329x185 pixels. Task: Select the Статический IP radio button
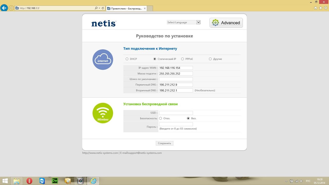click(155, 59)
